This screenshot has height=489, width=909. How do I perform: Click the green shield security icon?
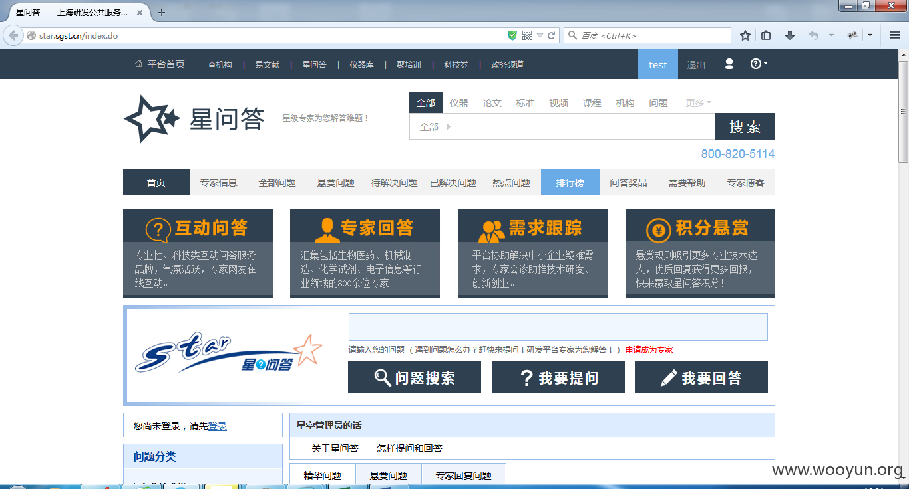tap(512, 35)
